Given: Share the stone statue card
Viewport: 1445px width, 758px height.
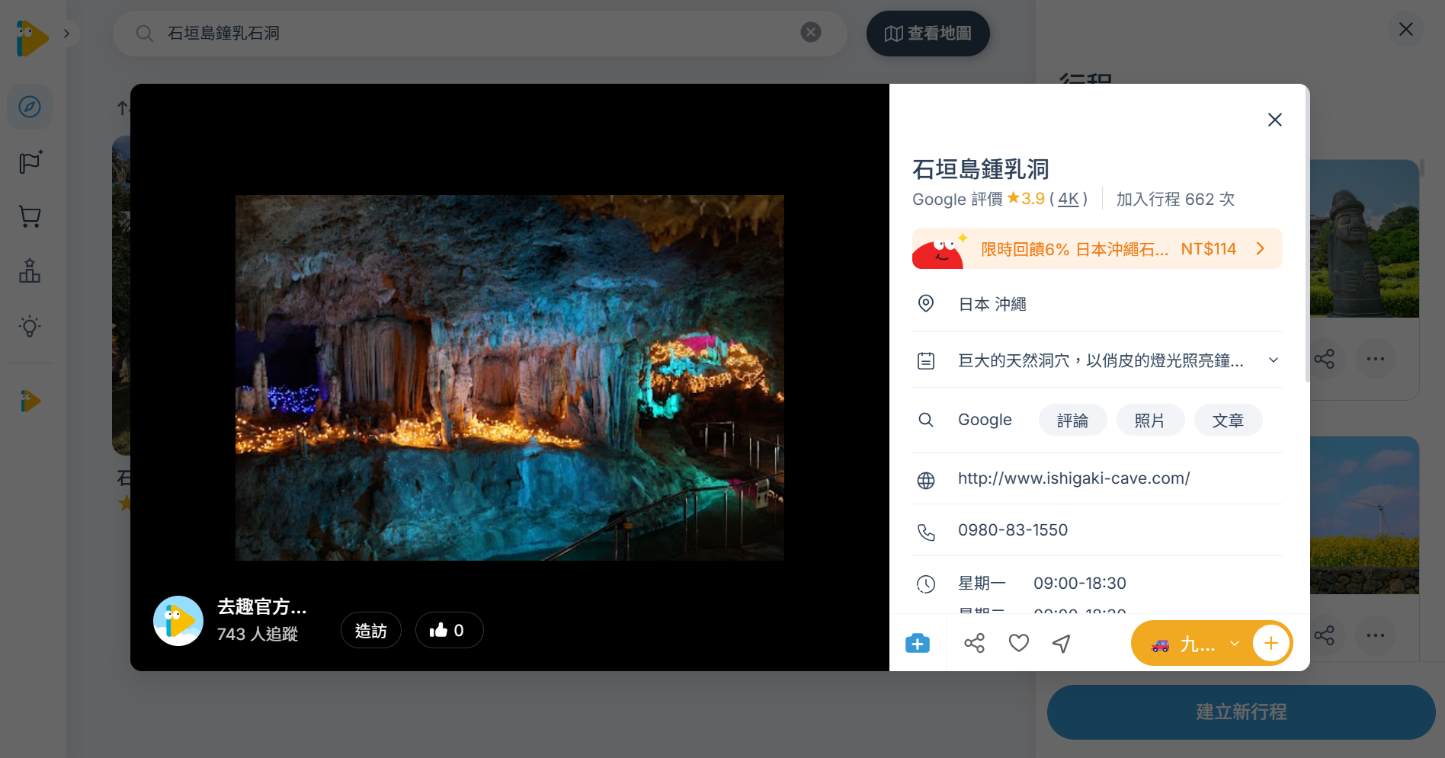Looking at the screenshot, I should click(x=1325, y=359).
